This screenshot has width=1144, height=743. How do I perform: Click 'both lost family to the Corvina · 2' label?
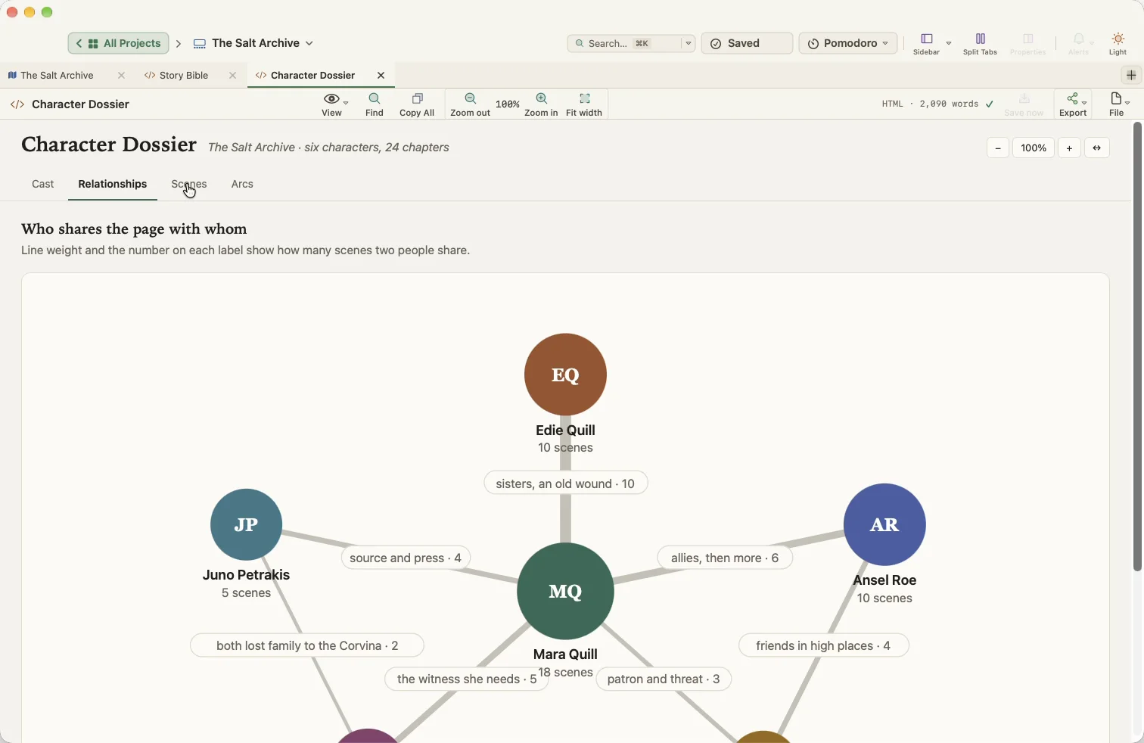[307, 645]
